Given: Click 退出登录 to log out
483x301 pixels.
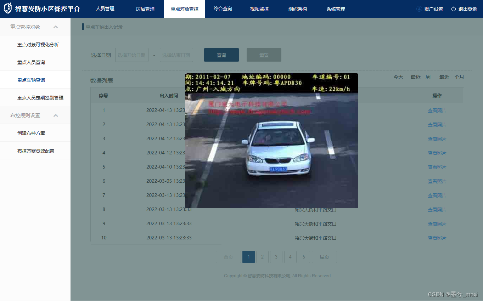Looking at the screenshot, I should [468, 9].
